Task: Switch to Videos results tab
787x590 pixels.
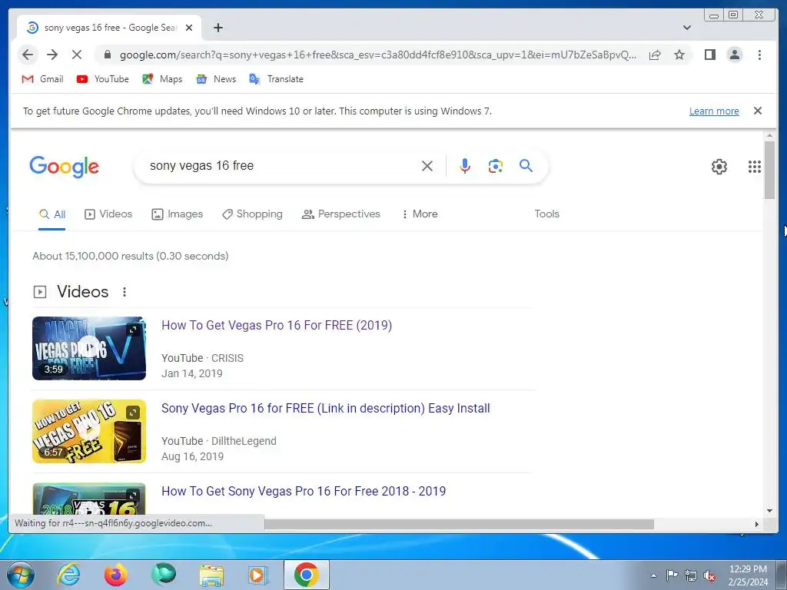Action: point(108,214)
